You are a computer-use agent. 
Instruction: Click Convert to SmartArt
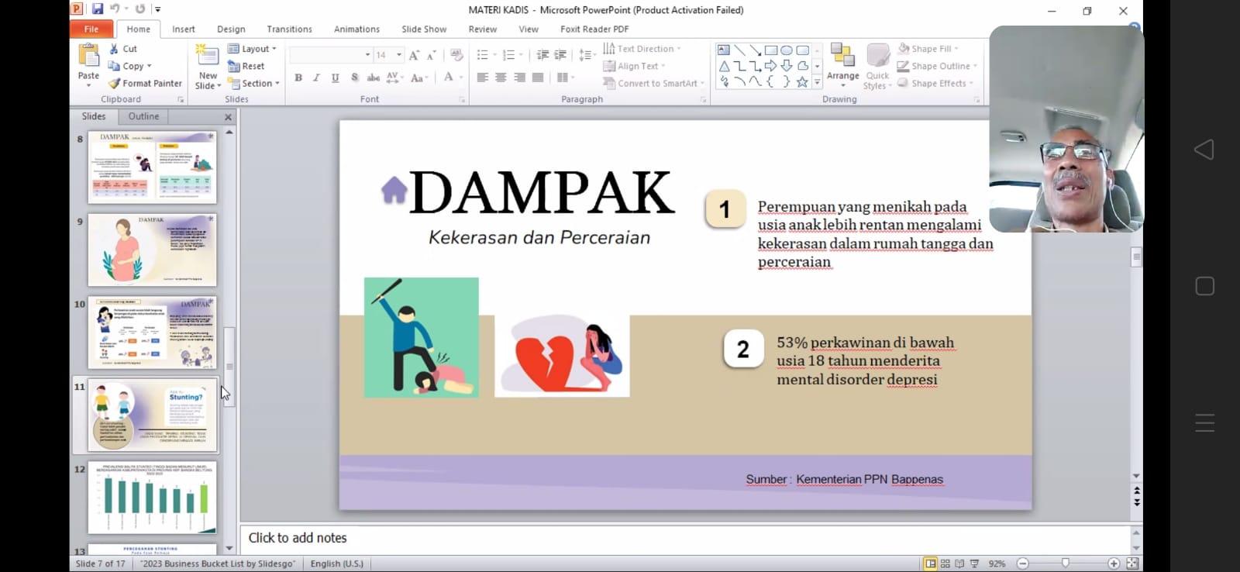(x=655, y=83)
